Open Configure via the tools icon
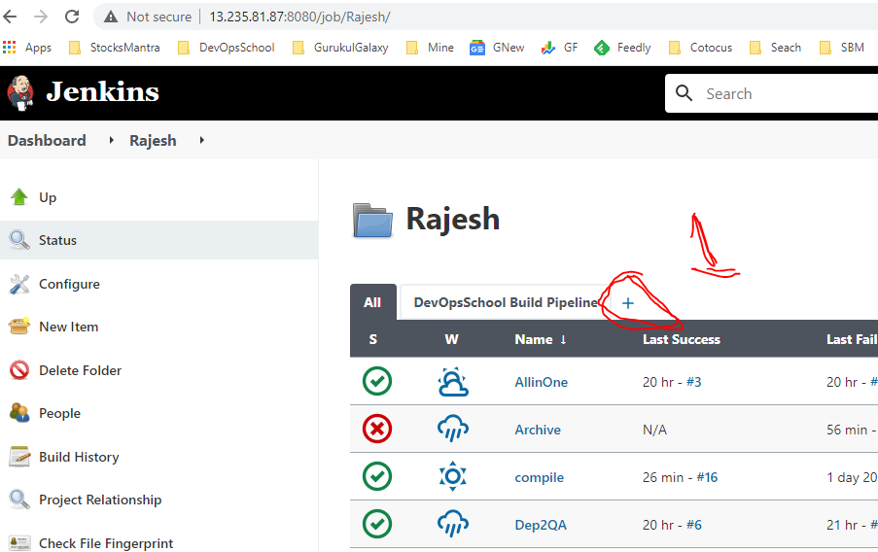Viewport: 878px width, 552px height. (x=19, y=284)
